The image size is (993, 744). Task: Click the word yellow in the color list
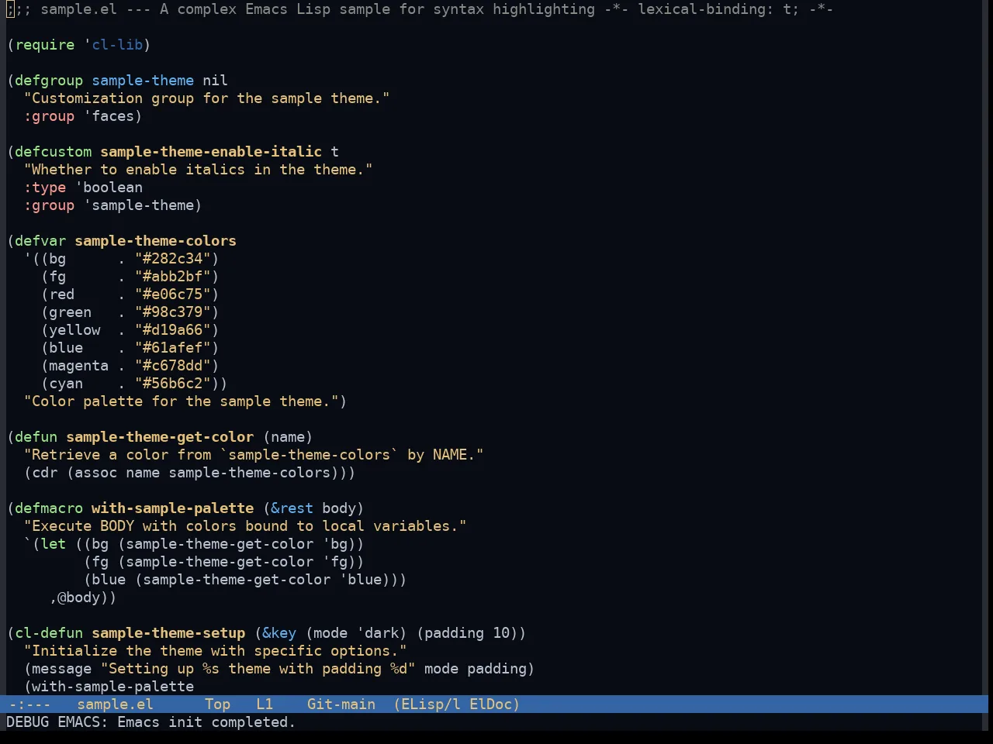(x=74, y=330)
